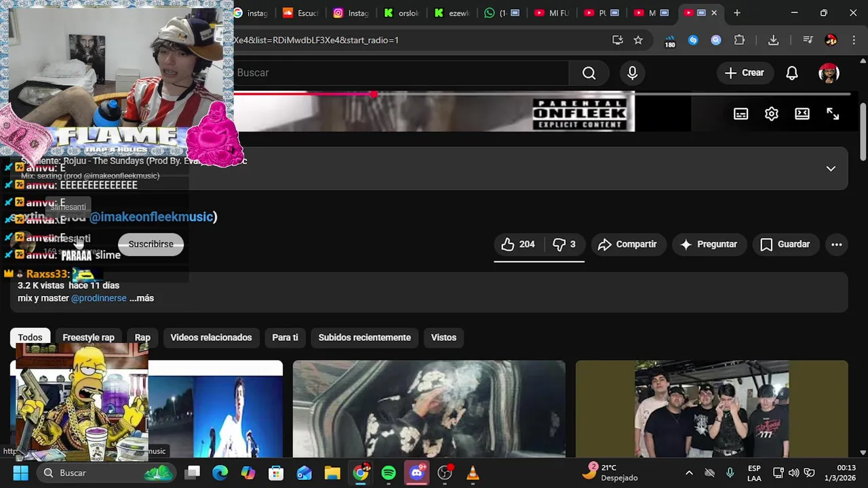The width and height of the screenshot is (868, 488).
Task: Switch to Instagram browser tab
Action: 350,13
